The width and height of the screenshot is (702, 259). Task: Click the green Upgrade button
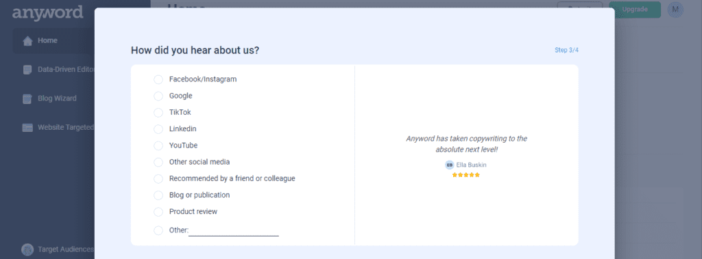click(x=635, y=10)
